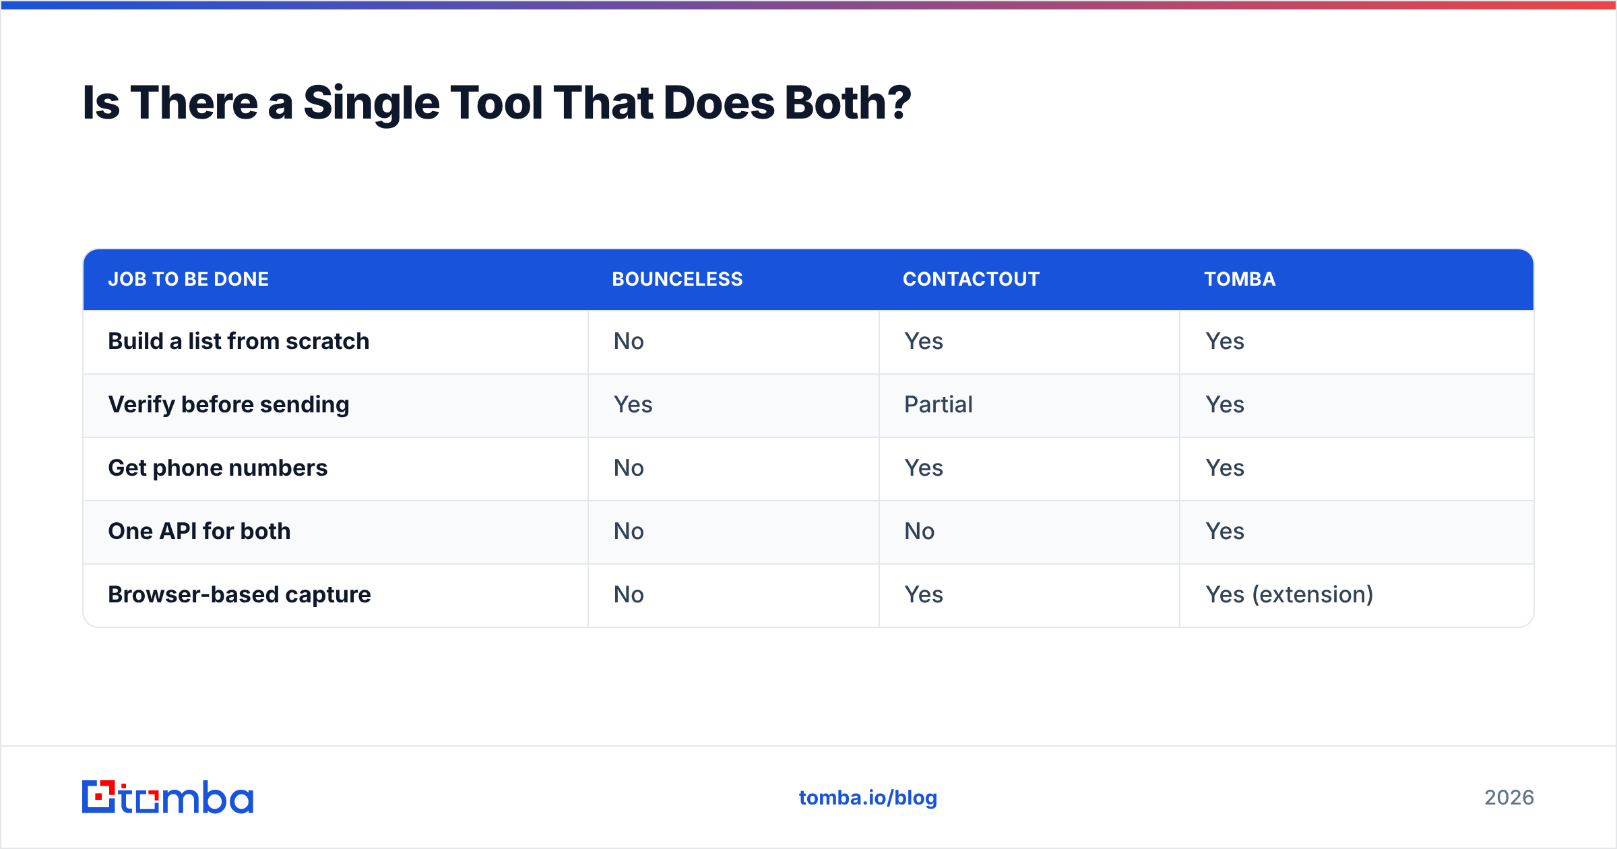Click ContactOut "Yes" in Build a list row

(924, 341)
